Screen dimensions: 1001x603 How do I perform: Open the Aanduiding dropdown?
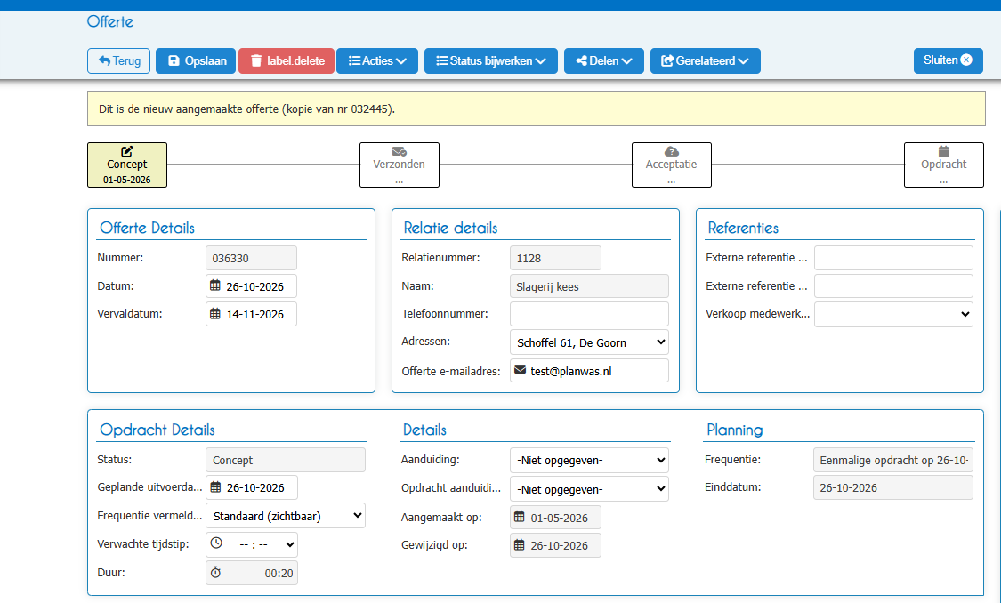589,460
